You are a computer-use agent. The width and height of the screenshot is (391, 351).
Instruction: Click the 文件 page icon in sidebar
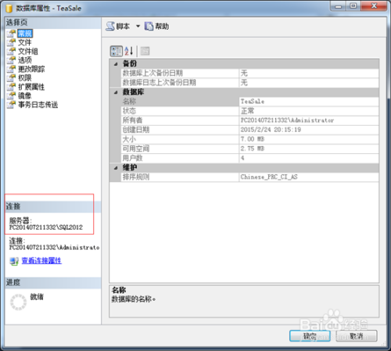pos(11,42)
